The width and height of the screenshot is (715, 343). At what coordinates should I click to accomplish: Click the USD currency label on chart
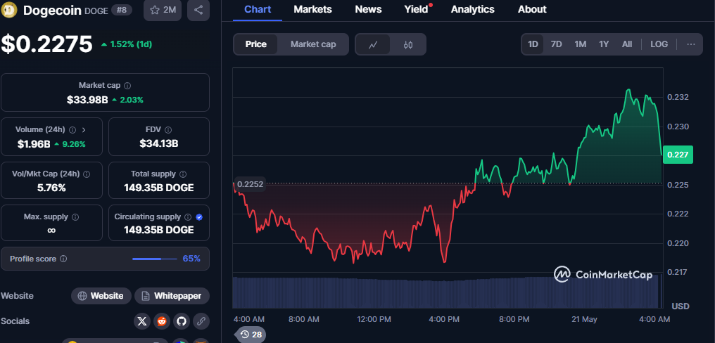point(680,306)
